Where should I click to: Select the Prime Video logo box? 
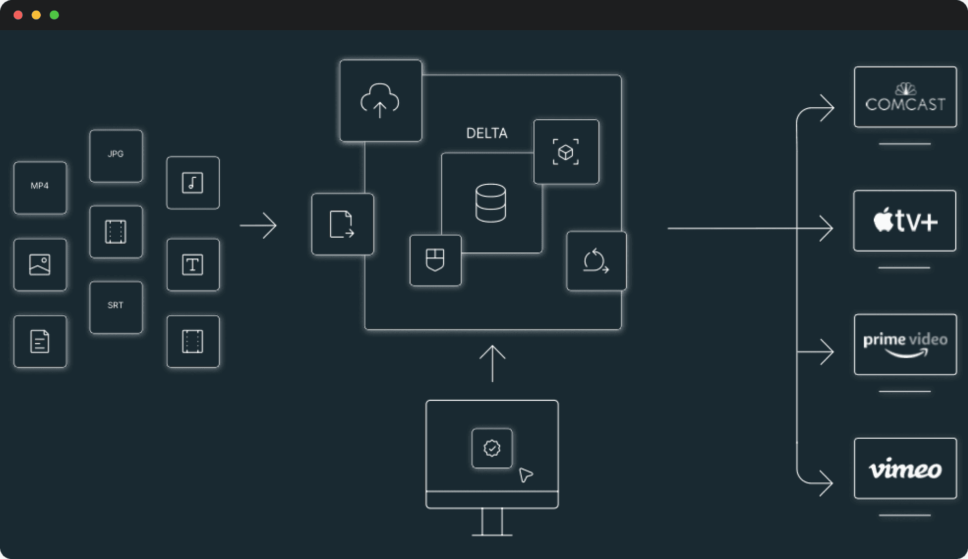point(905,344)
